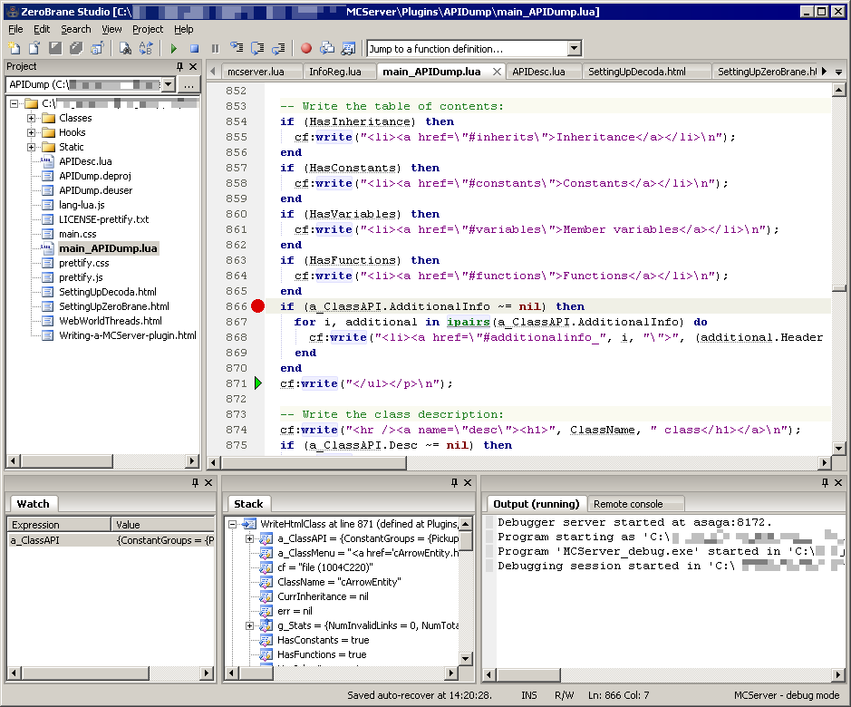Select WebWorldThreads.html in the project tree
Screen dimensions: 851x707
pos(111,321)
